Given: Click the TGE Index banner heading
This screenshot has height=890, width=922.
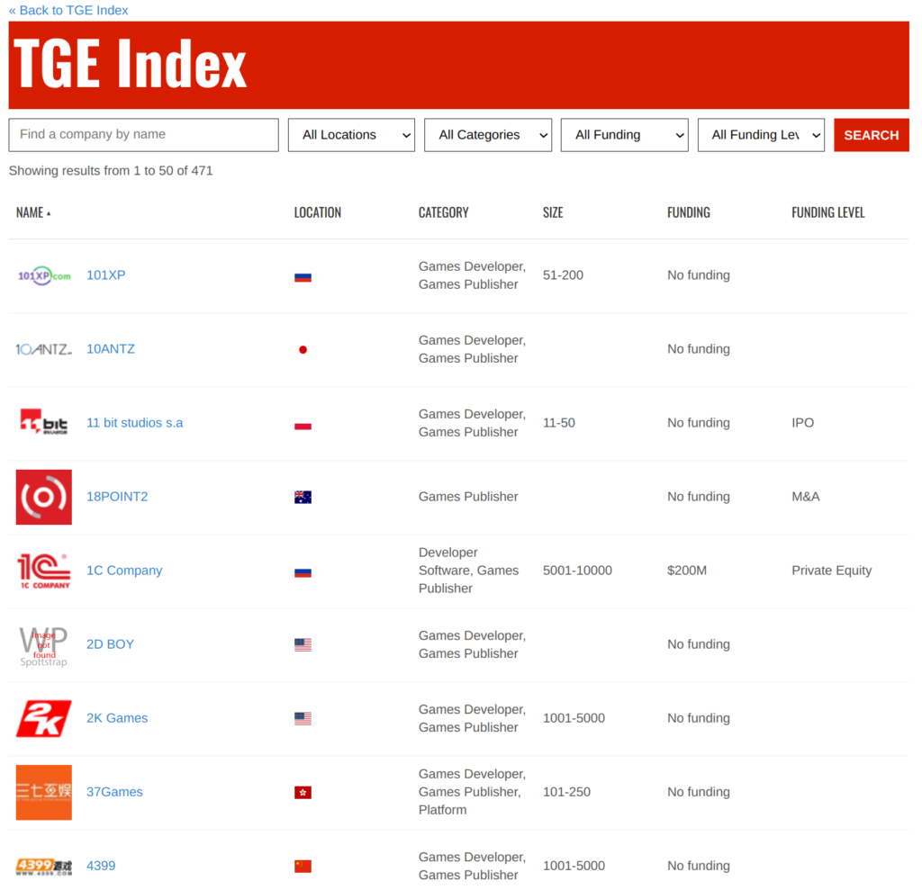Looking at the screenshot, I should click(x=130, y=64).
